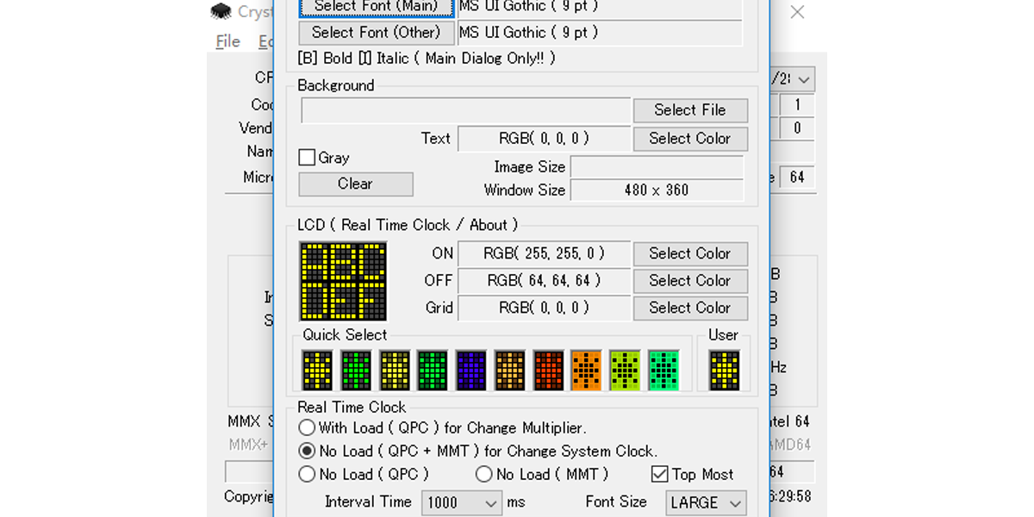Expand the combo box in the background window

(803, 78)
